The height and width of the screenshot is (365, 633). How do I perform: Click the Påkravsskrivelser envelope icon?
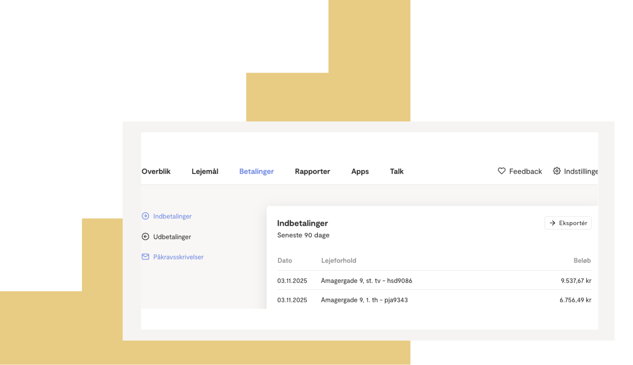coord(145,257)
